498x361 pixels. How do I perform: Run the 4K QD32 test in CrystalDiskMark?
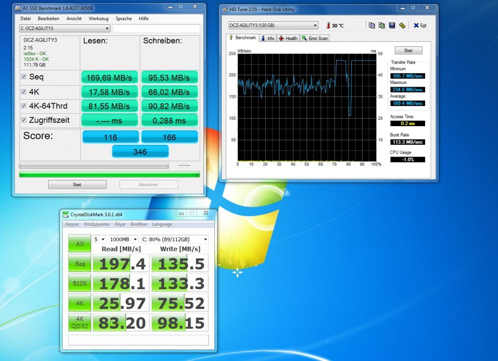coord(80,322)
